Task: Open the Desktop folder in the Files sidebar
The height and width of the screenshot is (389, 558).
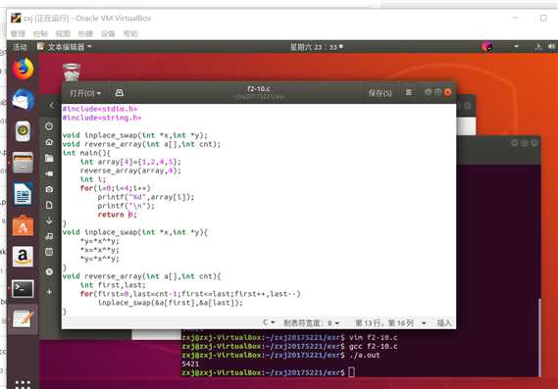Action: point(49,158)
